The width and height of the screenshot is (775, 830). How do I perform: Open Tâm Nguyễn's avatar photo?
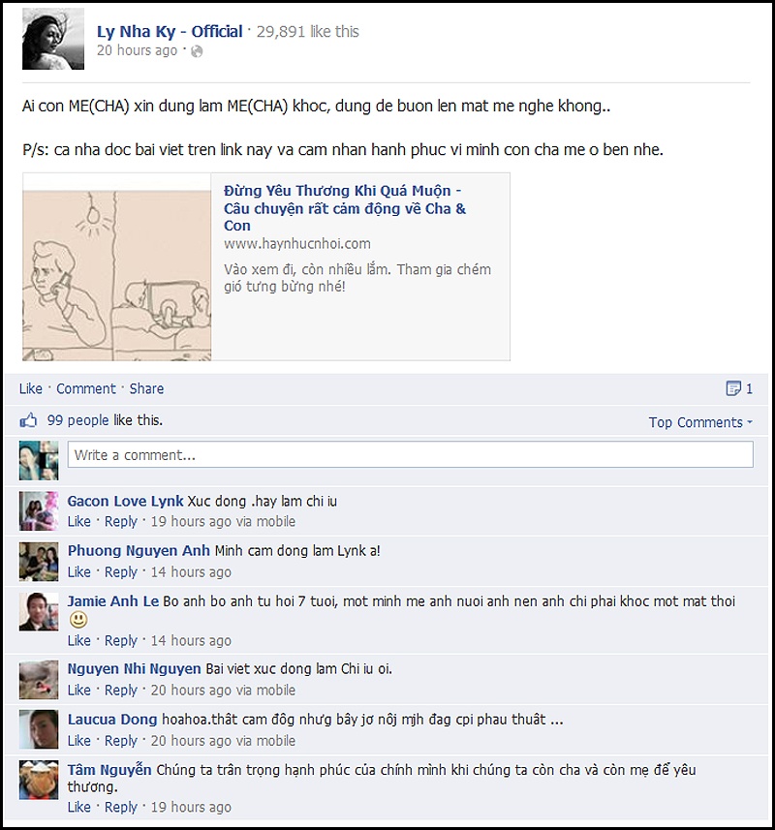tap(39, 780)
